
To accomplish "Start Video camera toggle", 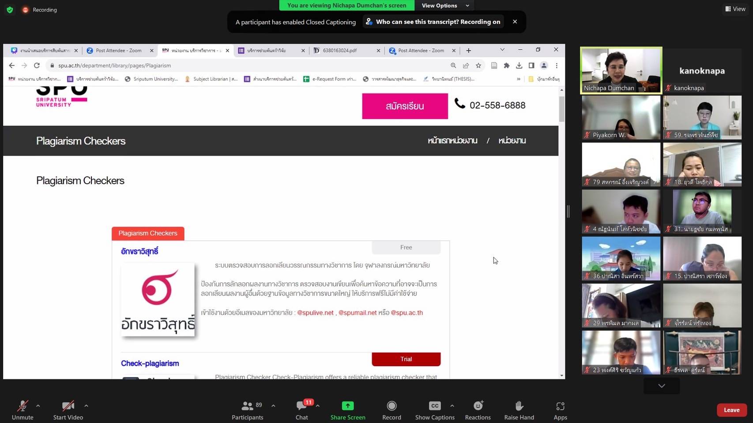I will (68, 406).
